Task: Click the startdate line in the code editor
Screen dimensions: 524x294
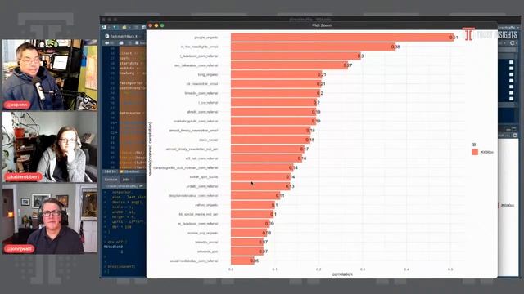Action: 131,63
